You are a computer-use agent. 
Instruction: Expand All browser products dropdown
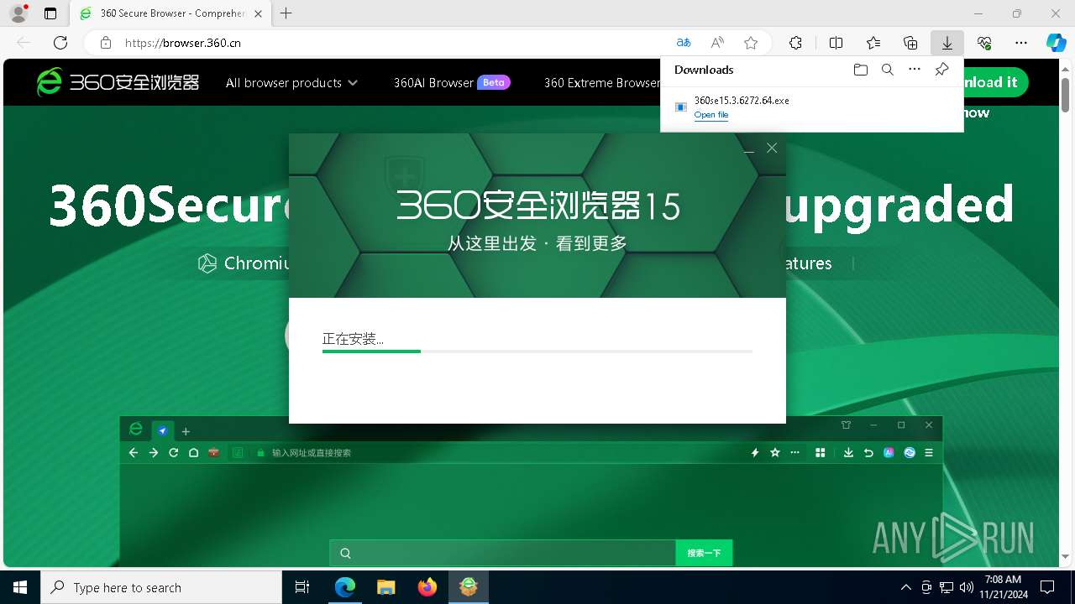(291, 82)
